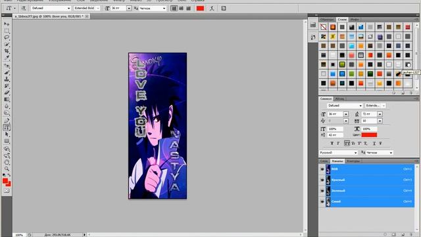Toggle text orientation in options bar
Viewport: 421px width, 237px height.
tap(24, 9)
